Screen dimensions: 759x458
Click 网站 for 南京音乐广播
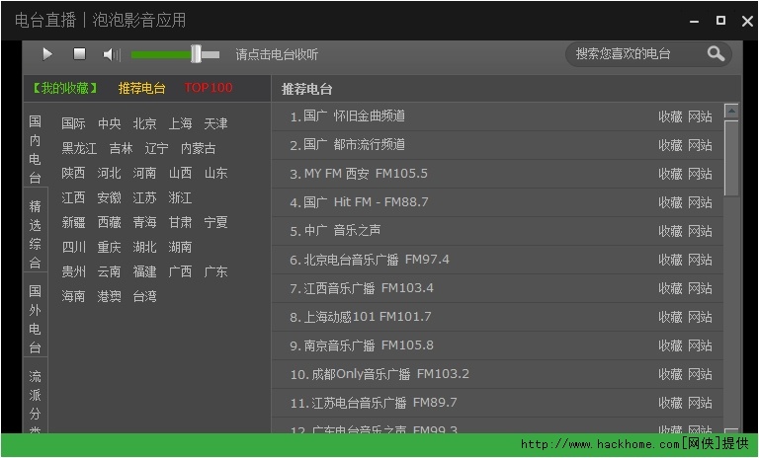coord(700,345)
